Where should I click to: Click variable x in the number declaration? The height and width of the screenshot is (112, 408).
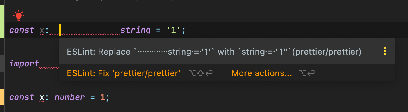(42, 97)
